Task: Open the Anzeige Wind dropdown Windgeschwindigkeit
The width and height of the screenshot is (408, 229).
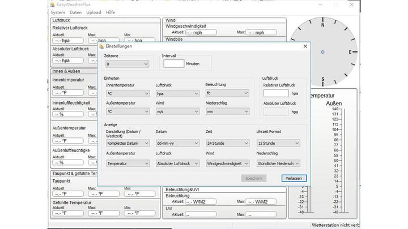Action: [x=227, y=163]
